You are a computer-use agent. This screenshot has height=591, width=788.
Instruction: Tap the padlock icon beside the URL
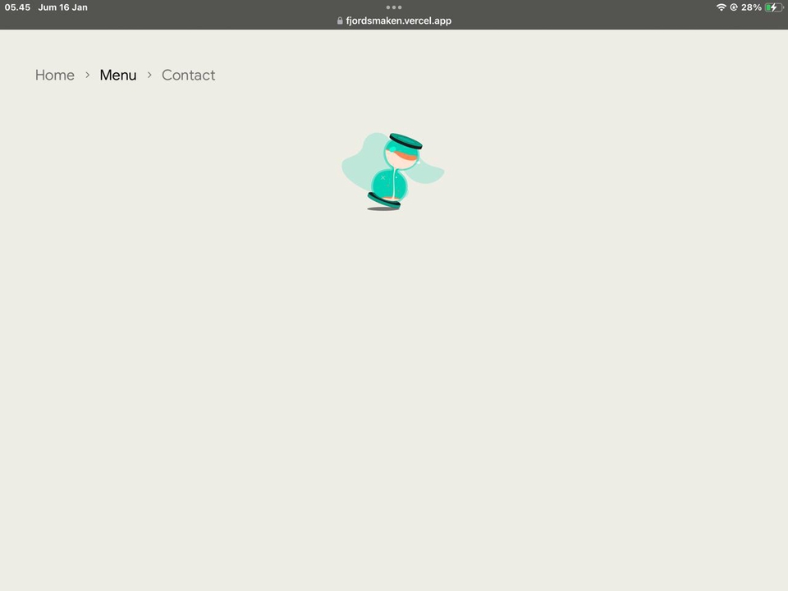point(340,21)
